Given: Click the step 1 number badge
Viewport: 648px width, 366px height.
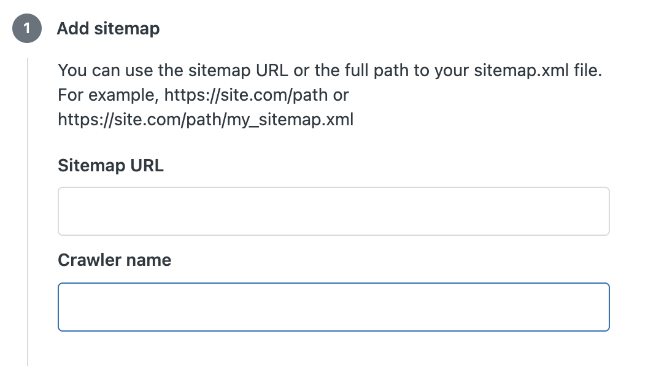Looking at the screenshot, I should tap(27, 29).
